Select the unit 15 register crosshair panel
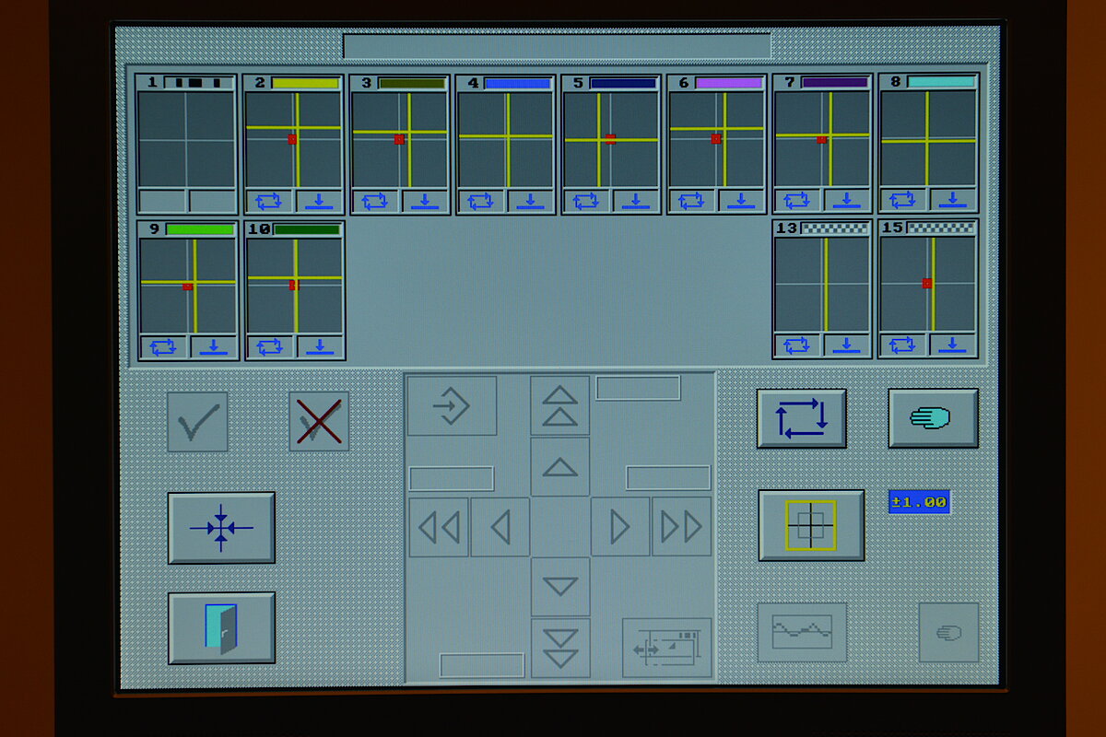Viewport: 1106px width, 737px height. pos(928,284)
